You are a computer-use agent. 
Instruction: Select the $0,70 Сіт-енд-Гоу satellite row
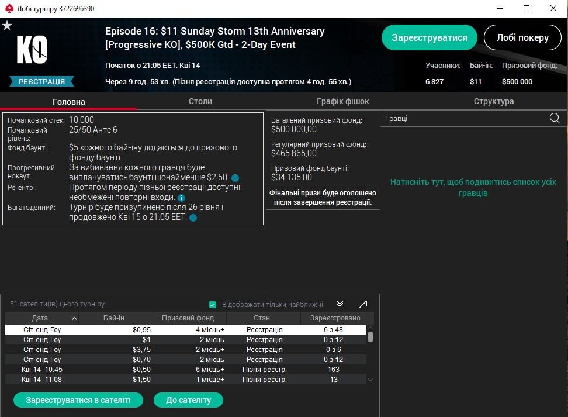(x=186, y=360)
